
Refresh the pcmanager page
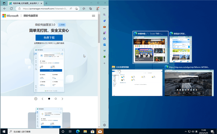point(11,9)
